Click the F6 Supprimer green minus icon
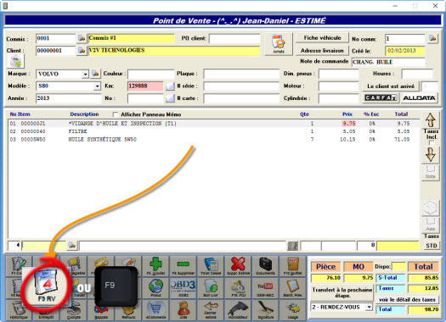 pyautogui.click(x=183, y=266)
